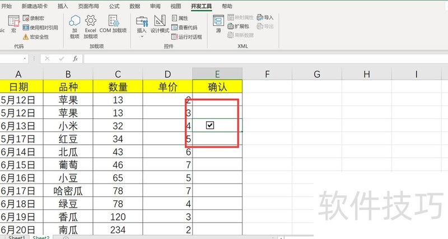Click the formula bar enter checkmark icon

61,59
